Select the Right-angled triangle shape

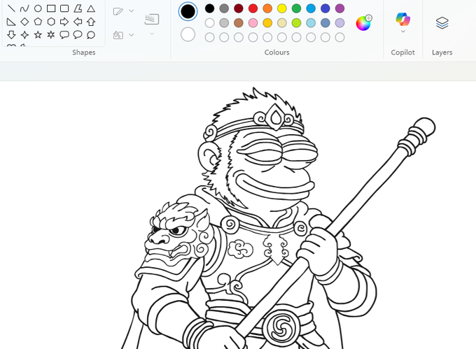tap(11, 22)
